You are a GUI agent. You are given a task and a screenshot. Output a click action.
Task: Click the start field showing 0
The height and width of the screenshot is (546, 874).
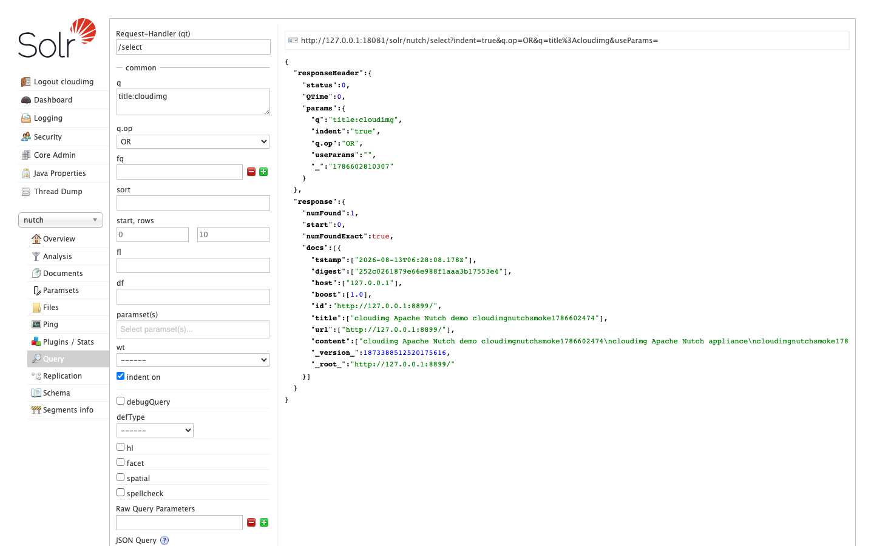152,234
